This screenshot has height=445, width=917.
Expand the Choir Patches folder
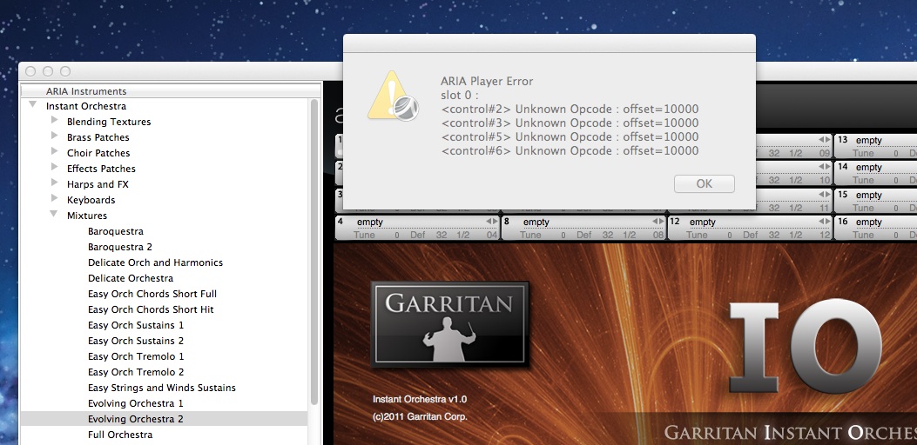54,153
